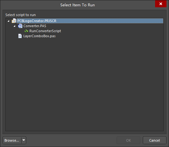Click the Select Item To Run title bar
This screenshot has height=147, width=169.
coord(77,5)
